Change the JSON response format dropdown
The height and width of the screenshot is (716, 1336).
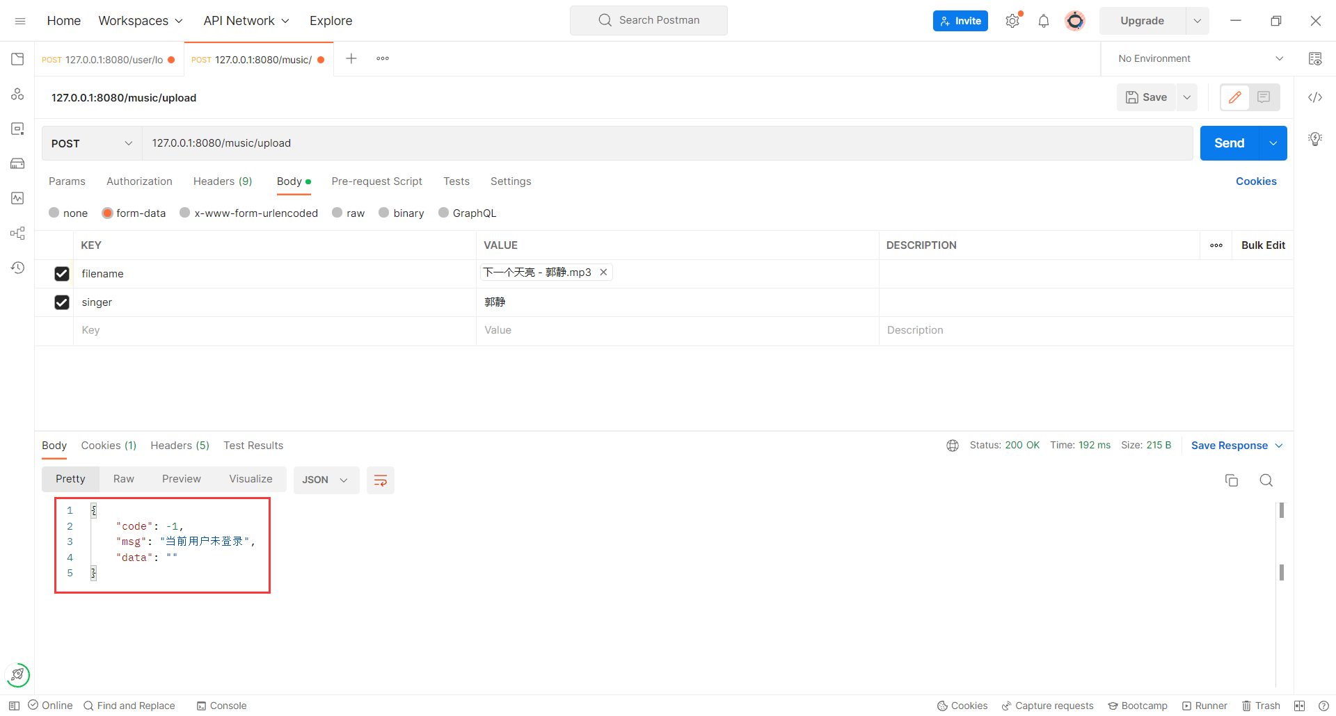pos(326,480)
